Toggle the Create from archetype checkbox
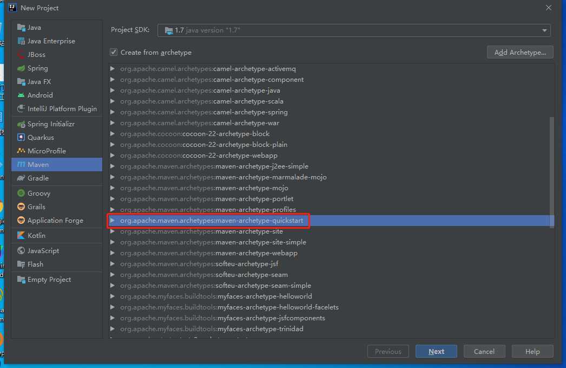566x368 pixels. 114,52
